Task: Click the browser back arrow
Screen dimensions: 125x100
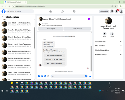Action: (x=2, y=6)
